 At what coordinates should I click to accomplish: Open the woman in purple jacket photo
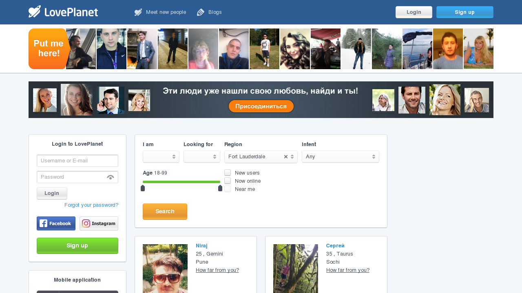coord(387,49)
